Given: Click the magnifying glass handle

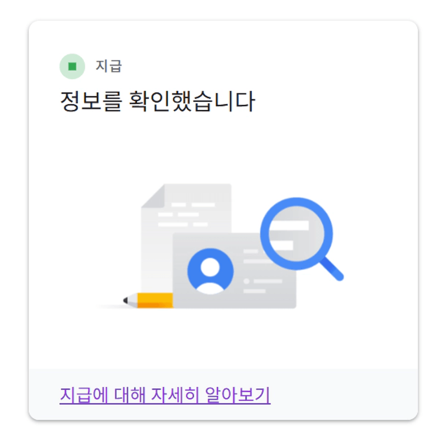Looking at the screenshot, I should click(331, 269).
